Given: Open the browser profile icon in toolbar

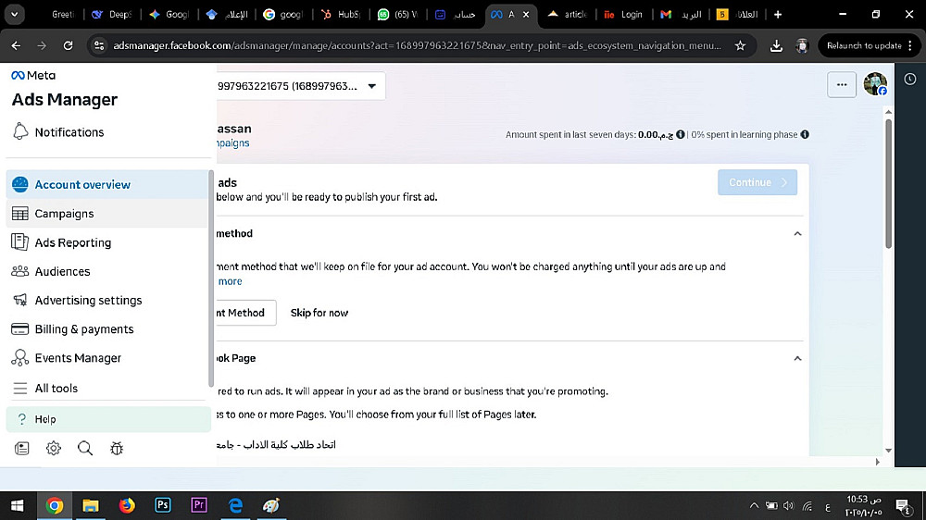Looking at the screenshot, I should (801, 45).
